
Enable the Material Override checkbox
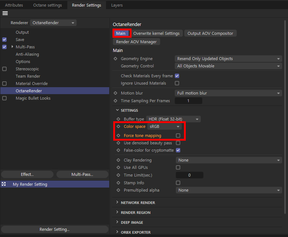tap(4, 84)
